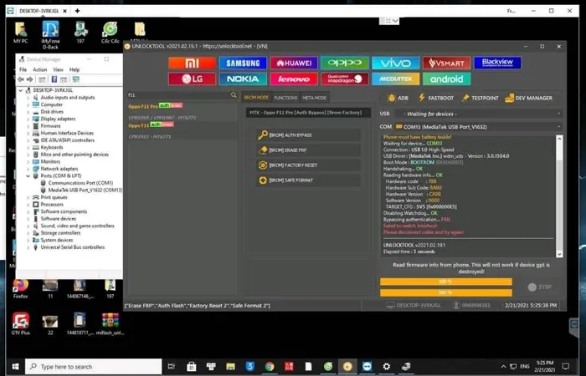The image size is (586, 376).
Task: Select the Qualcomm Snapdragon tile
Action: point(345,79)
